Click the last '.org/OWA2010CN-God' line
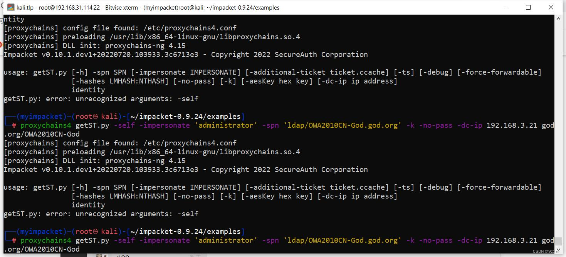The image size is (566, 257). 42,249
